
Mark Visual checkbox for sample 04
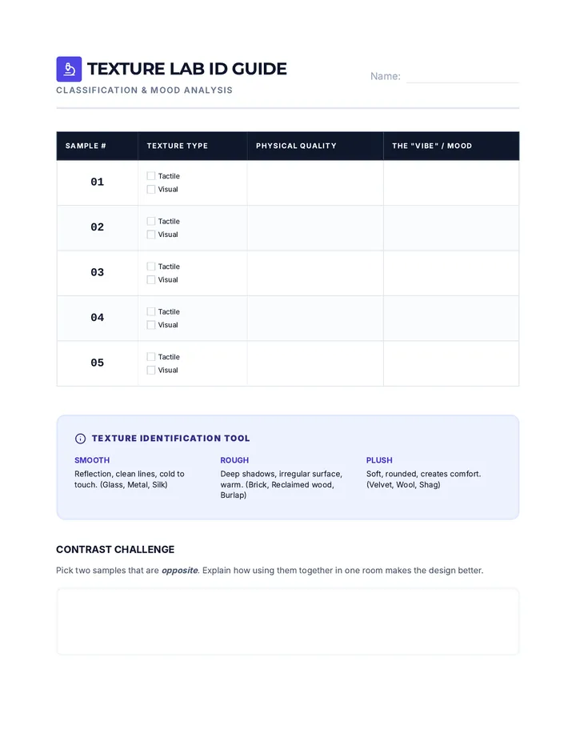click(x=150, y=325)
